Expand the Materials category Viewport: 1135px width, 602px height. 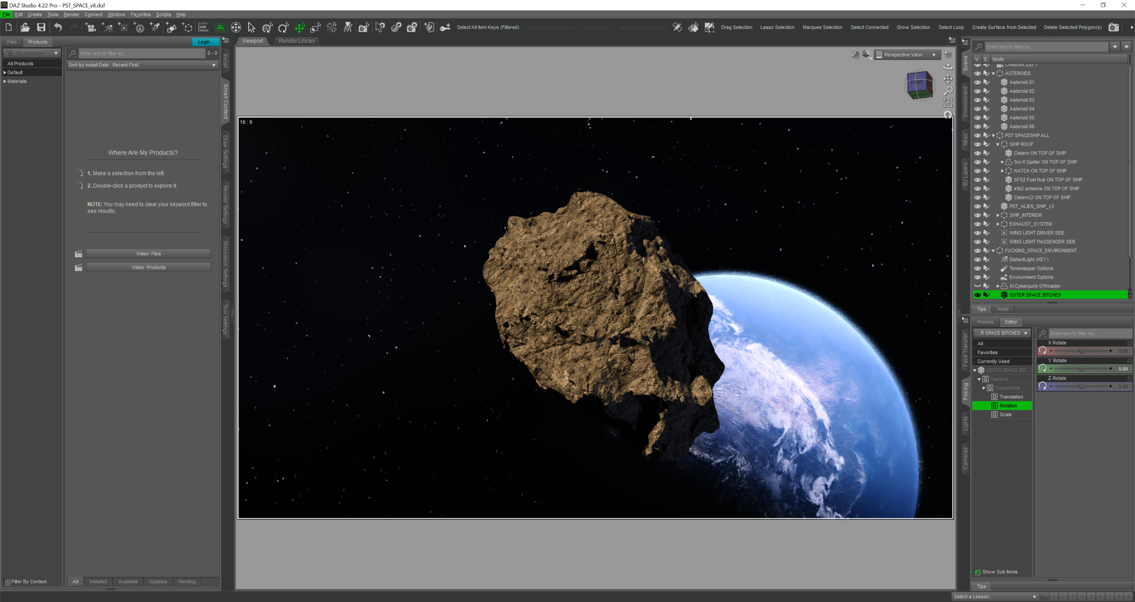[5, 82]
